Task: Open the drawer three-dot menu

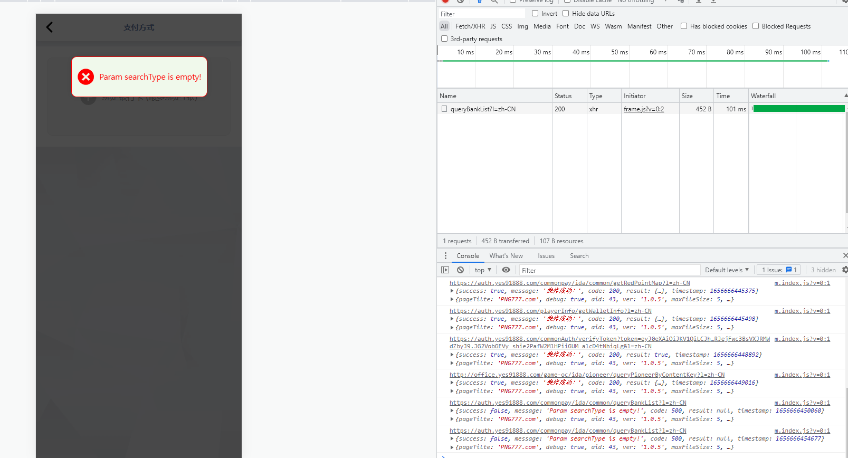Action: [x=445, y=256]
